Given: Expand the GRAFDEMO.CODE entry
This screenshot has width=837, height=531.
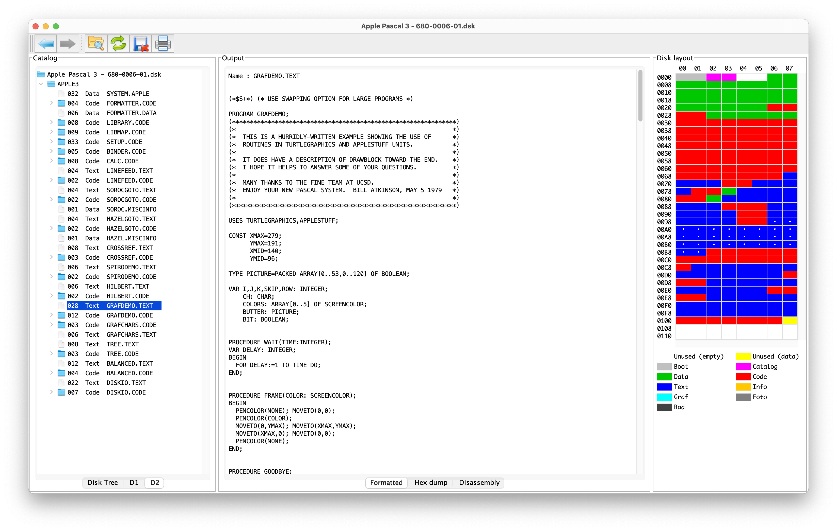Looking at the screenshot, I should 52,315.
